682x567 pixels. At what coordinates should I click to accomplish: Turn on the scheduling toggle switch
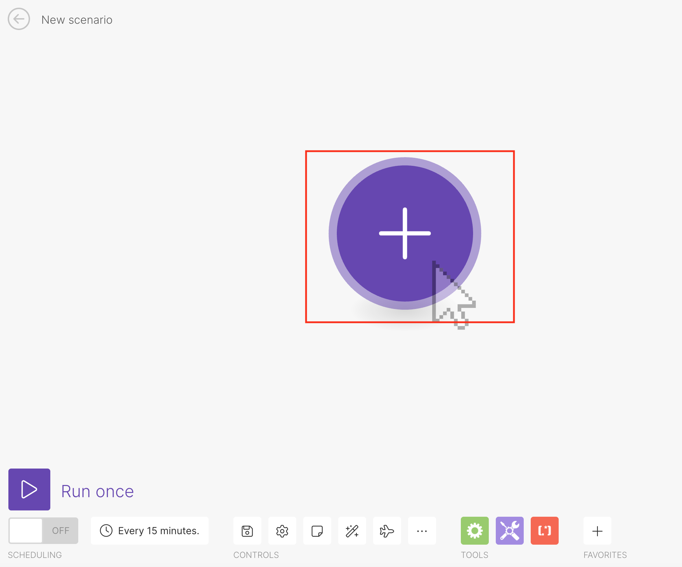coord(26,531)
